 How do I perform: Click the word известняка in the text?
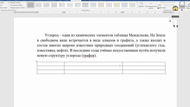pos(46,51)
